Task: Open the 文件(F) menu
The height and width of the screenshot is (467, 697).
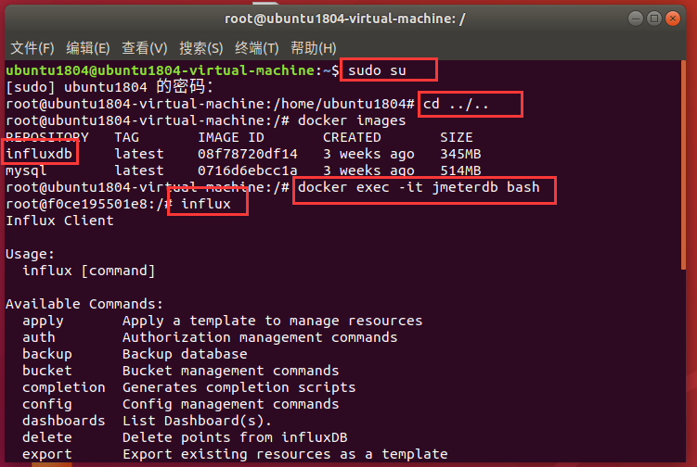Action: pos(32,48)
